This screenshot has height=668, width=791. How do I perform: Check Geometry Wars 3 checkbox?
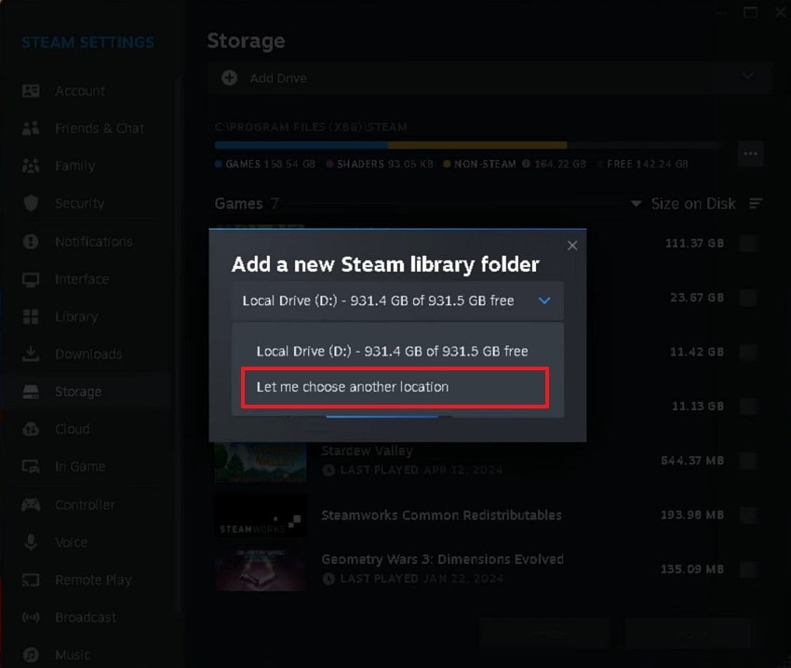click(x=748, y=569)
